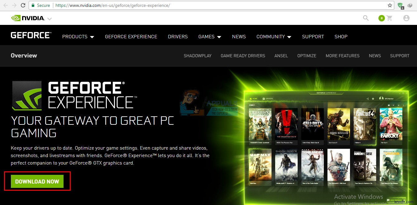
Task: Open SUPPORT in the main navigation
Action: (313, 36)
